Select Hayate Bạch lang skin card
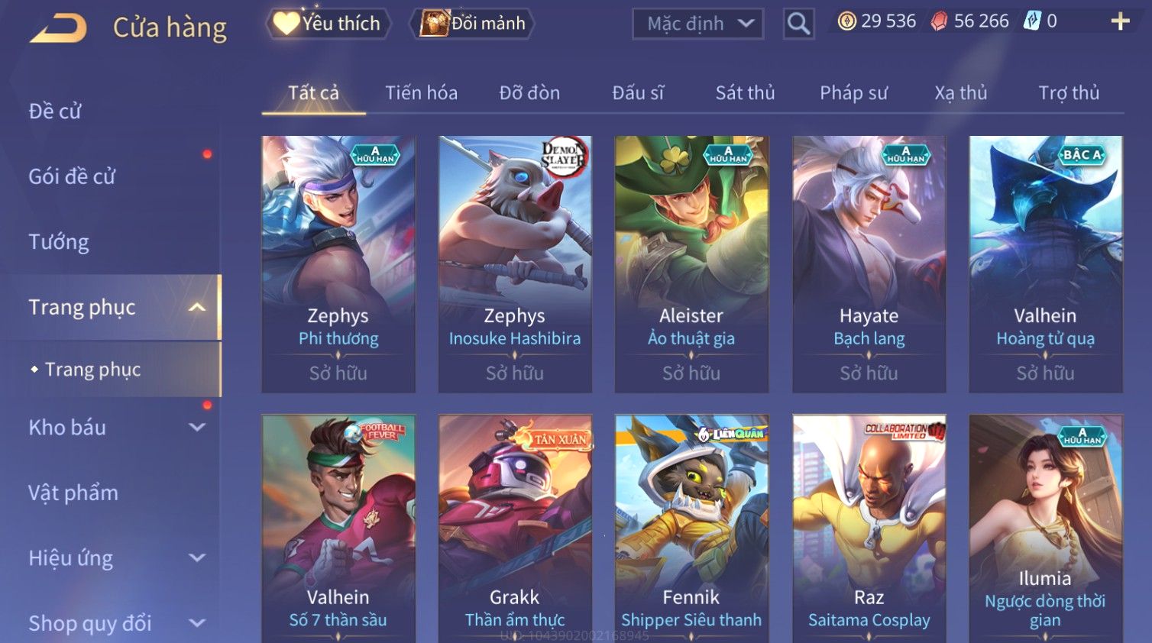 tap(869, 264)
